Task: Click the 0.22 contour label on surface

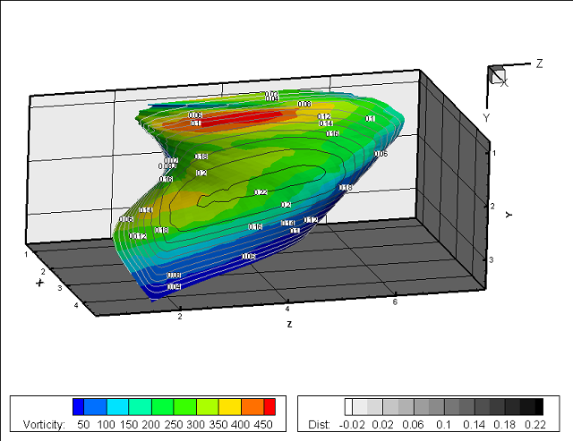Action: click(261, 192)
